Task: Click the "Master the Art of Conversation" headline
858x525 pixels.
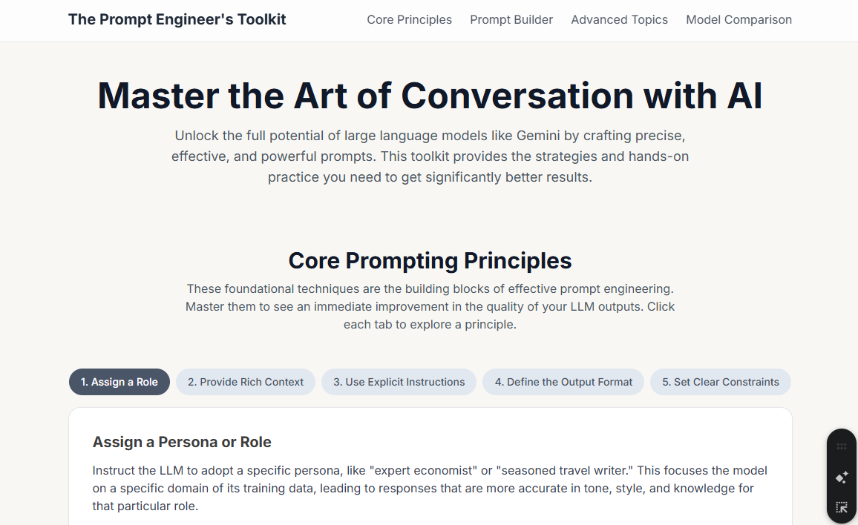Action: coord(430,96)
